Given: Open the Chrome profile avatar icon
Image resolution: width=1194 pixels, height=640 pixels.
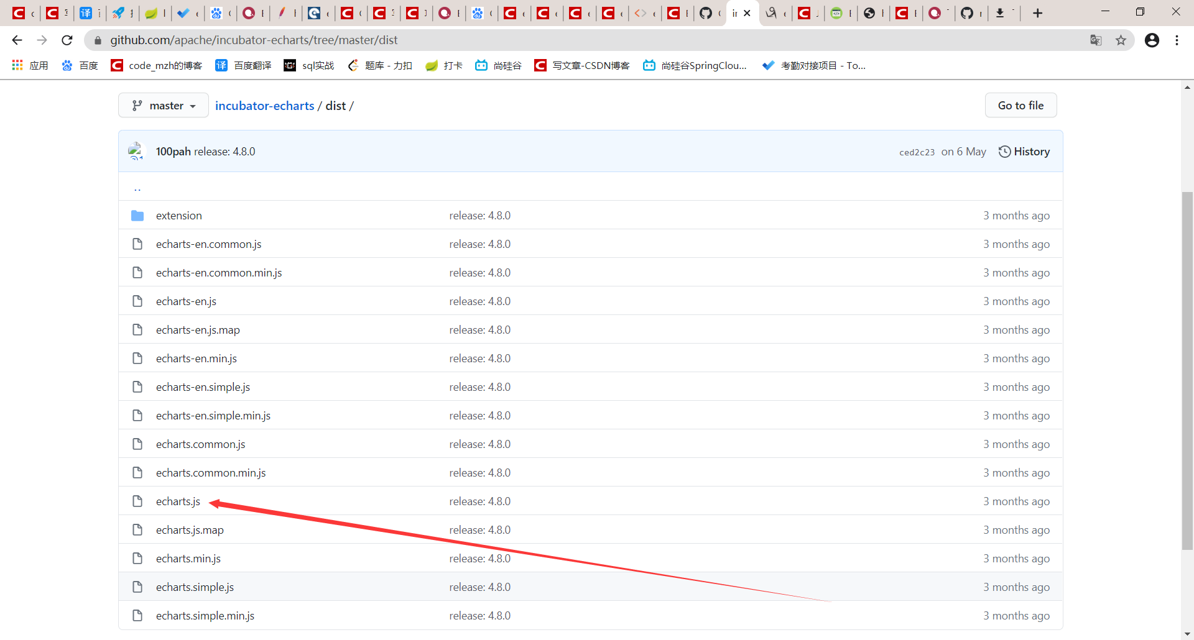Looking at the screenshot, I should (x=1152, y=40).
